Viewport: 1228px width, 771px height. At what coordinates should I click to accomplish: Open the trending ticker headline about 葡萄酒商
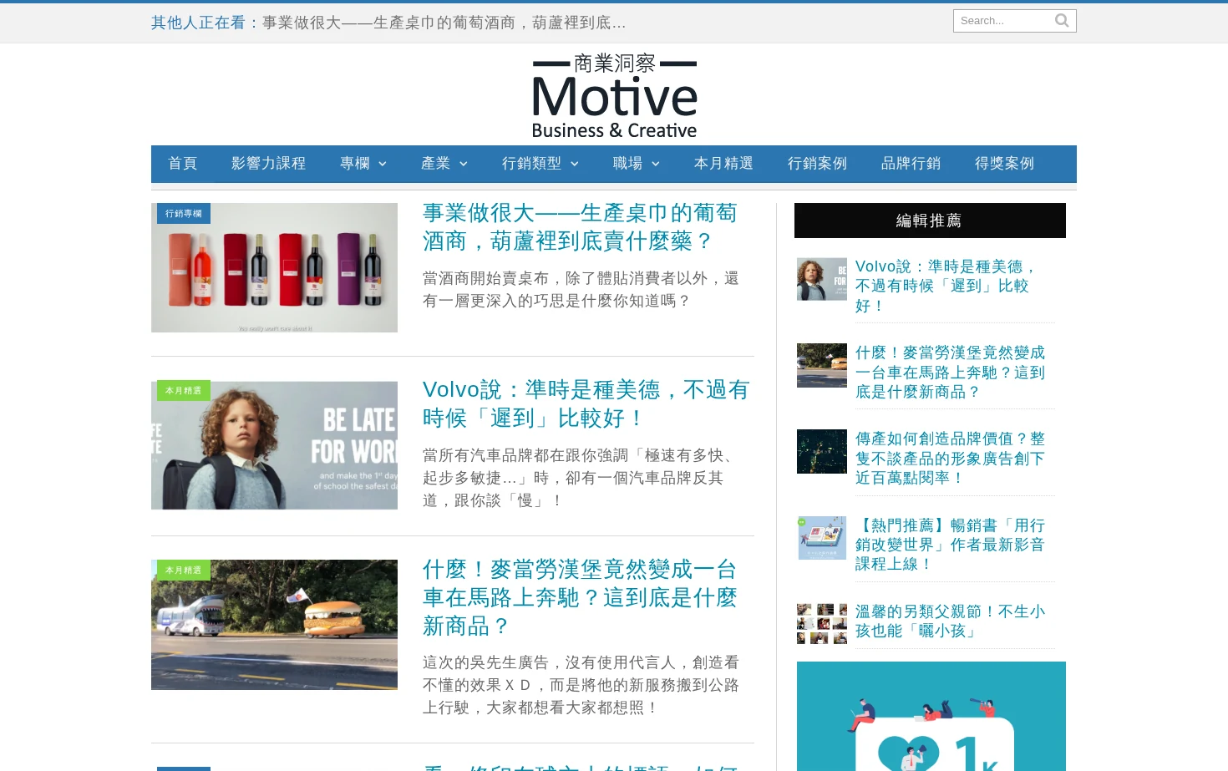point(444,23)
